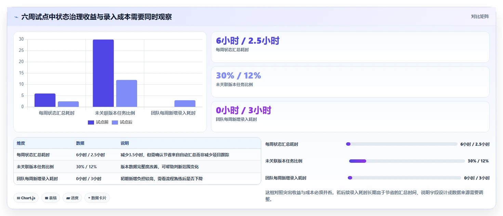Click table cell 初期新增负担较高 description
This screenshot has height=216, width=503.
click(x=162, y=179)
